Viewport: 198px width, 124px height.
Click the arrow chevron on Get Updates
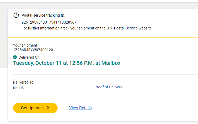[x=48, y=108]
